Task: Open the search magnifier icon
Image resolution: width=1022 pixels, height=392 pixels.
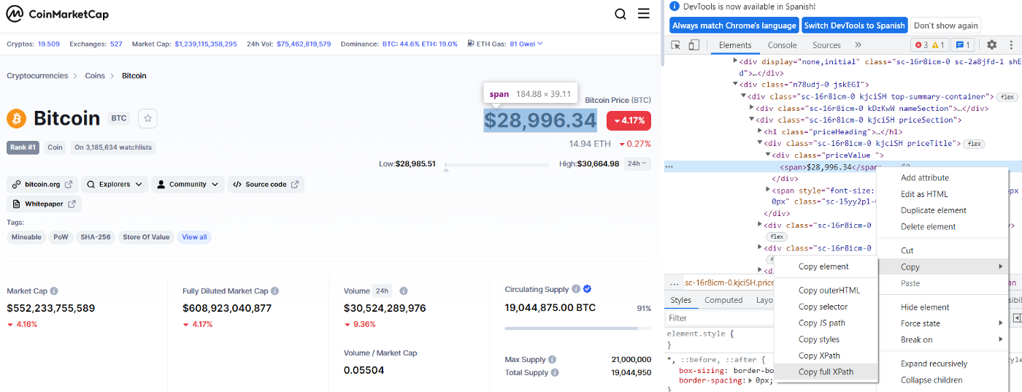Action: [620, 14]
